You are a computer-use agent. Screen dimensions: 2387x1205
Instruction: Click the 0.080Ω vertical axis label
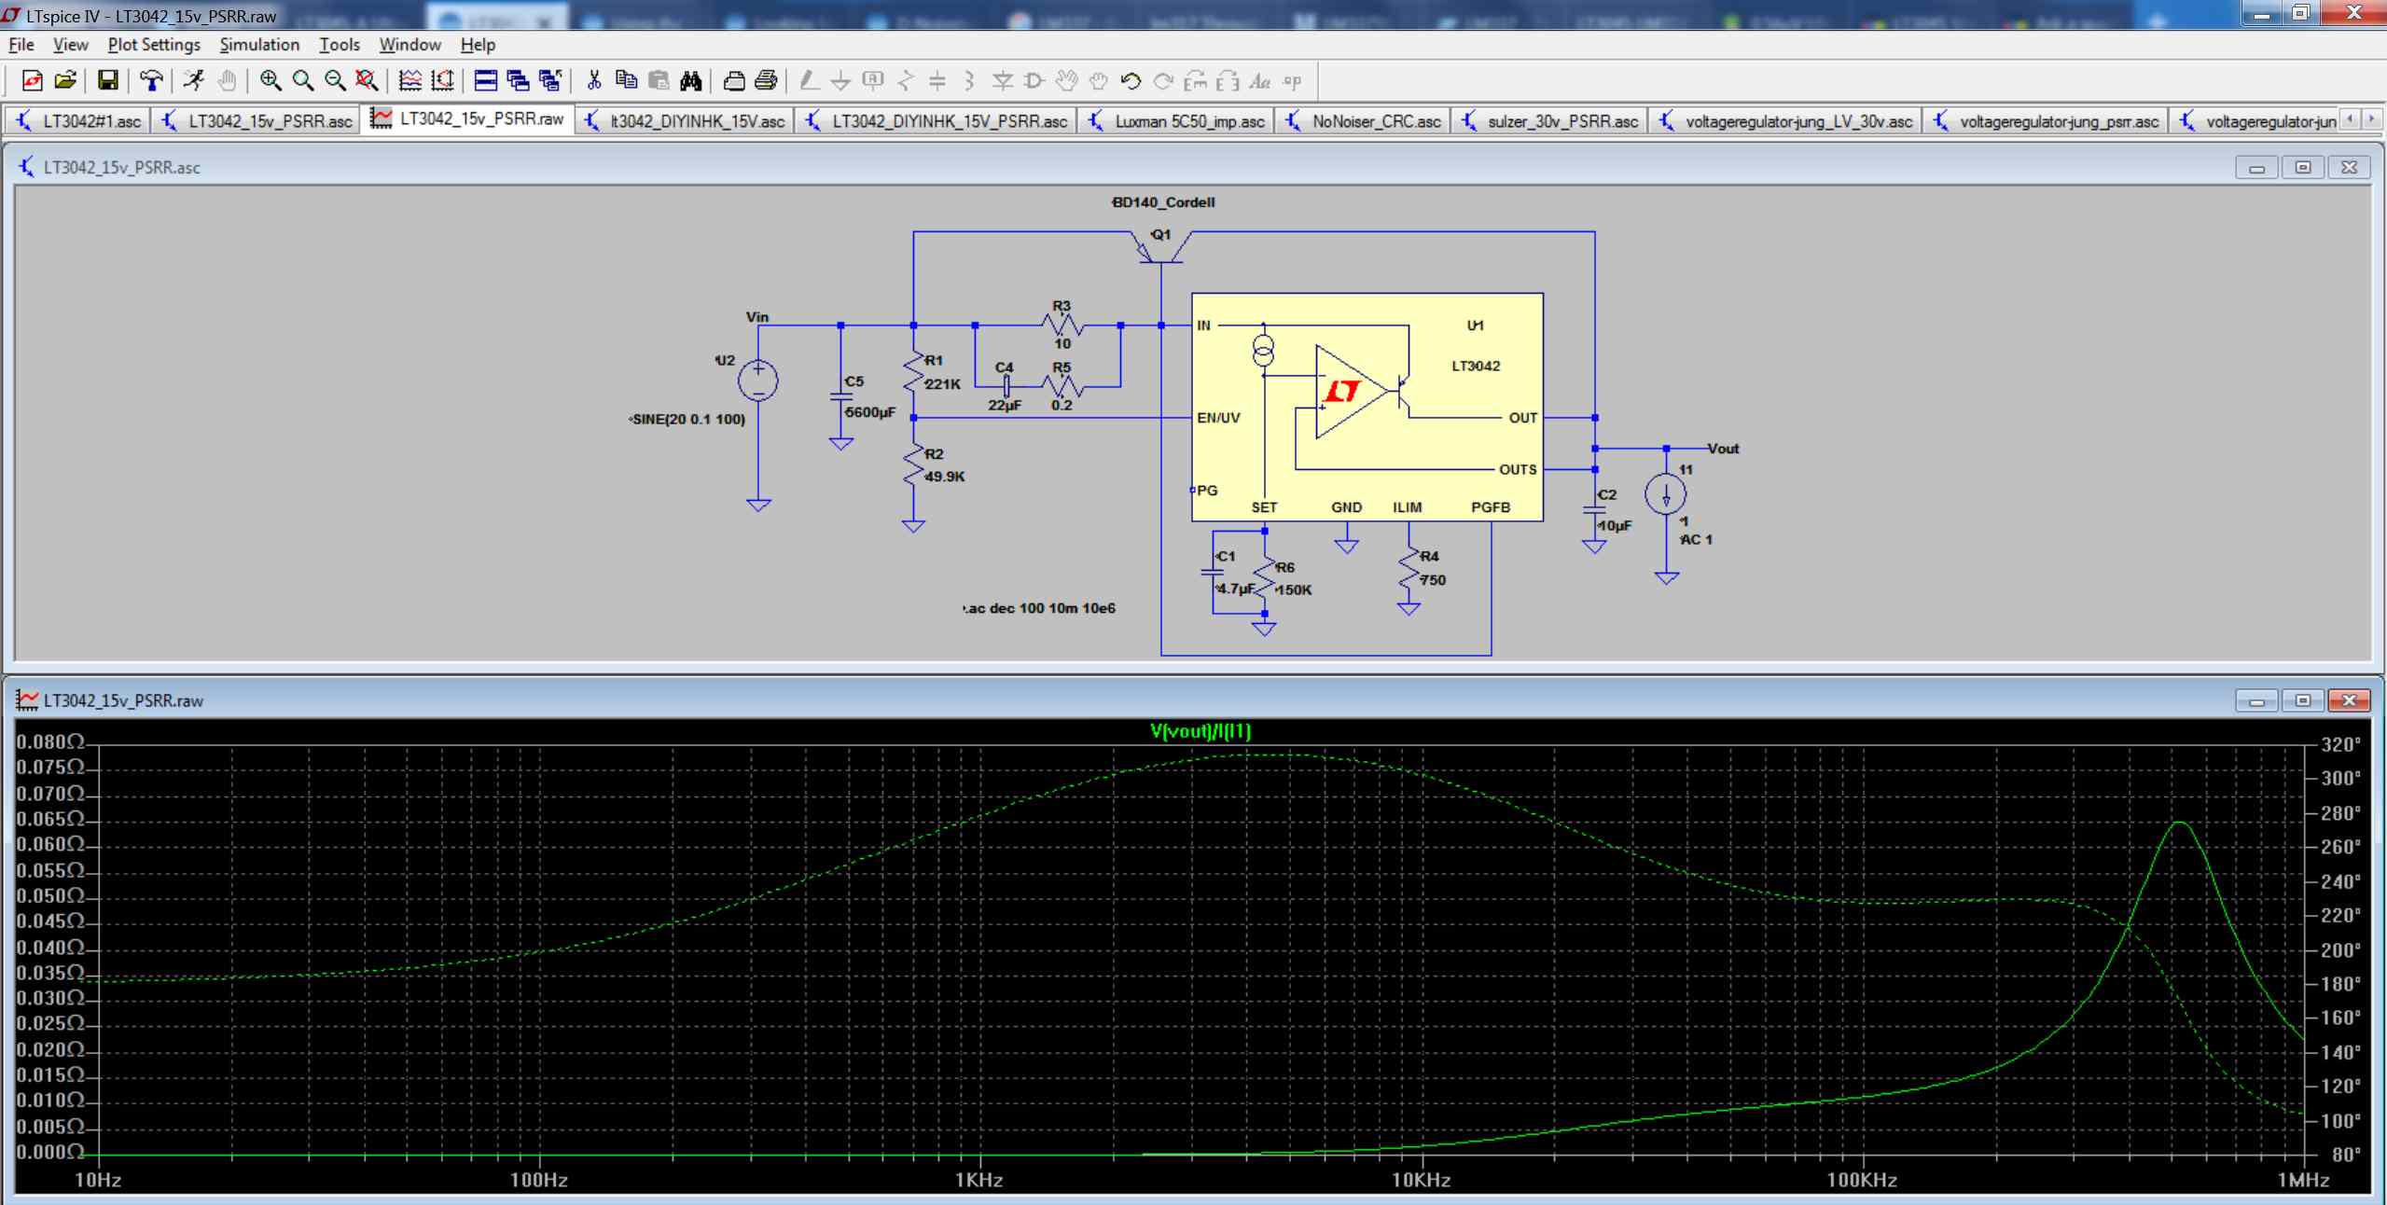click(x=50, y=742)
